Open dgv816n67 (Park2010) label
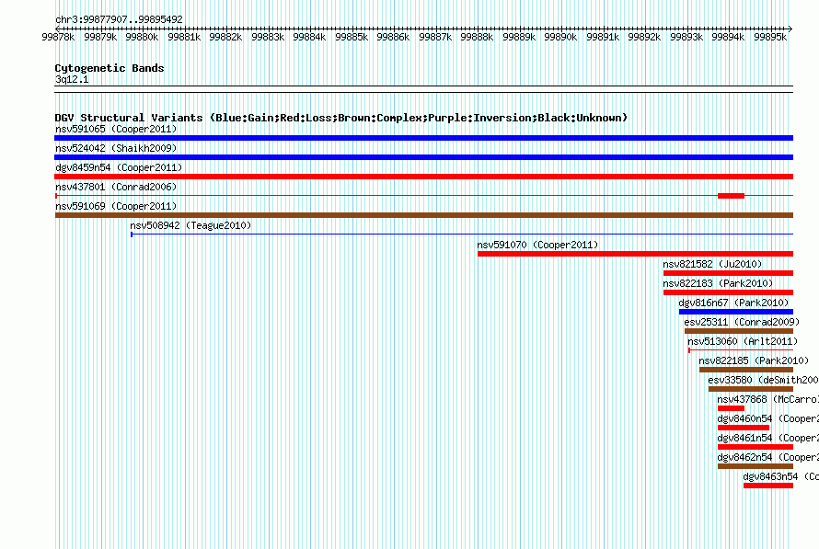Screen dimensions: 819x549 pyautogui.click(x=733, y=303)
